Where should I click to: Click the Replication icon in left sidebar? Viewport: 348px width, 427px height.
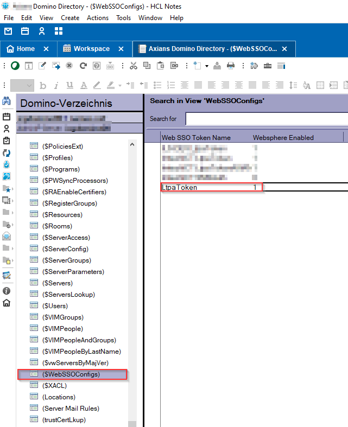pyautogui.click(x=7, y=152)
